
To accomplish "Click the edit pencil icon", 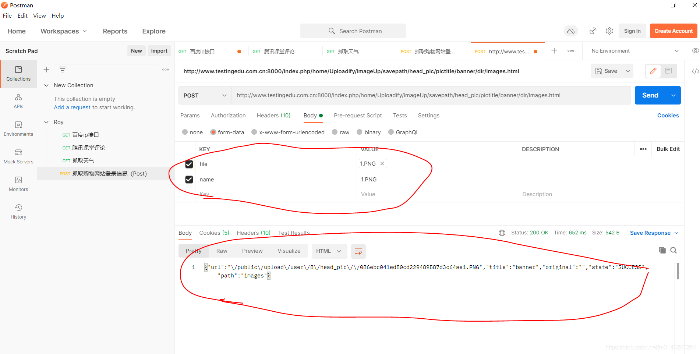I will click(653, 71).
